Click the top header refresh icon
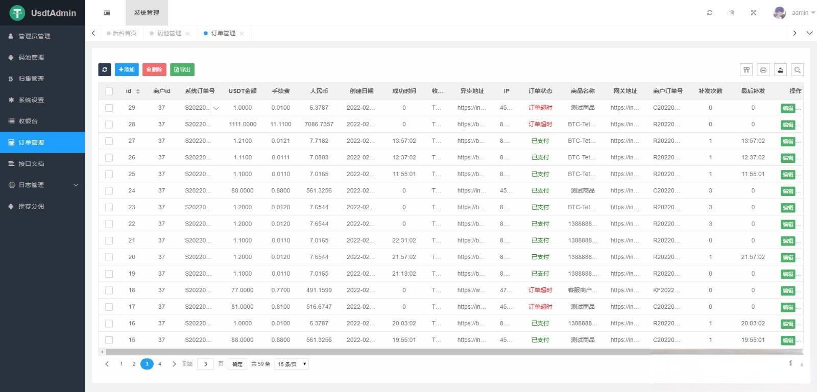Image resolution: width=817 pixels, height=392 pixels. click(x=709, y=13)
